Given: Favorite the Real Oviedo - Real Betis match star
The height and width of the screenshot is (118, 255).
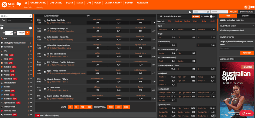Looking at the screenshot, I should tap(48, 23).
